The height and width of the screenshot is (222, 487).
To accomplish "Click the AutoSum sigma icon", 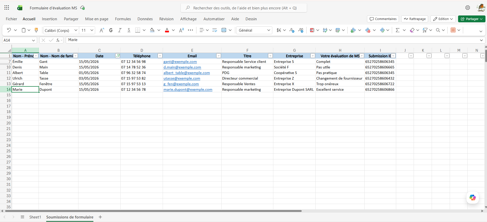I will [398, 30].
